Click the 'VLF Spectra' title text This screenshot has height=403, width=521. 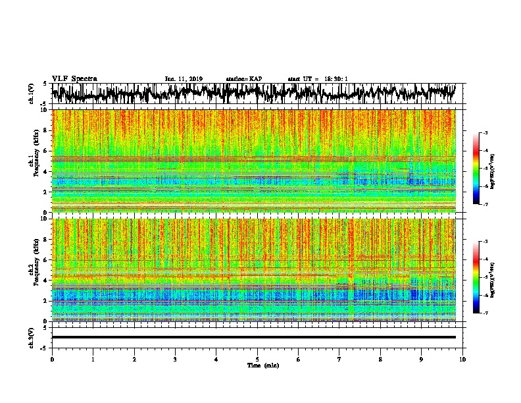click(x=74, y=79)
